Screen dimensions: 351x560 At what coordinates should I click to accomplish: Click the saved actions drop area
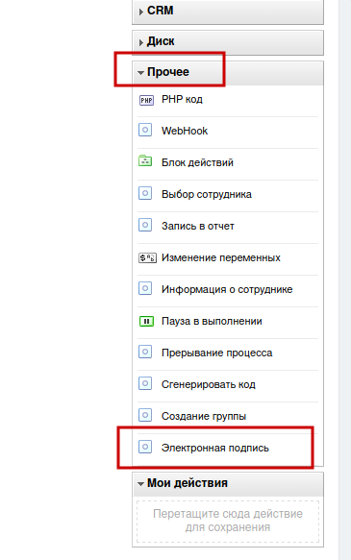pos(228,522)
